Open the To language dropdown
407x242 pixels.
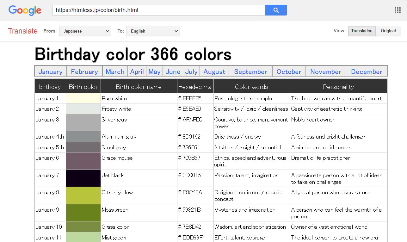tap(153, 31)
